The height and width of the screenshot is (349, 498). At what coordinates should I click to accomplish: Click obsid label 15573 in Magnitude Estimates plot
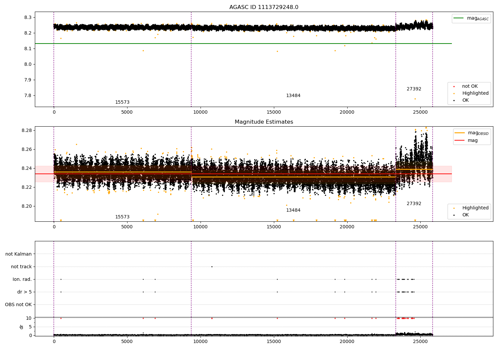click(x=122, y=217)
